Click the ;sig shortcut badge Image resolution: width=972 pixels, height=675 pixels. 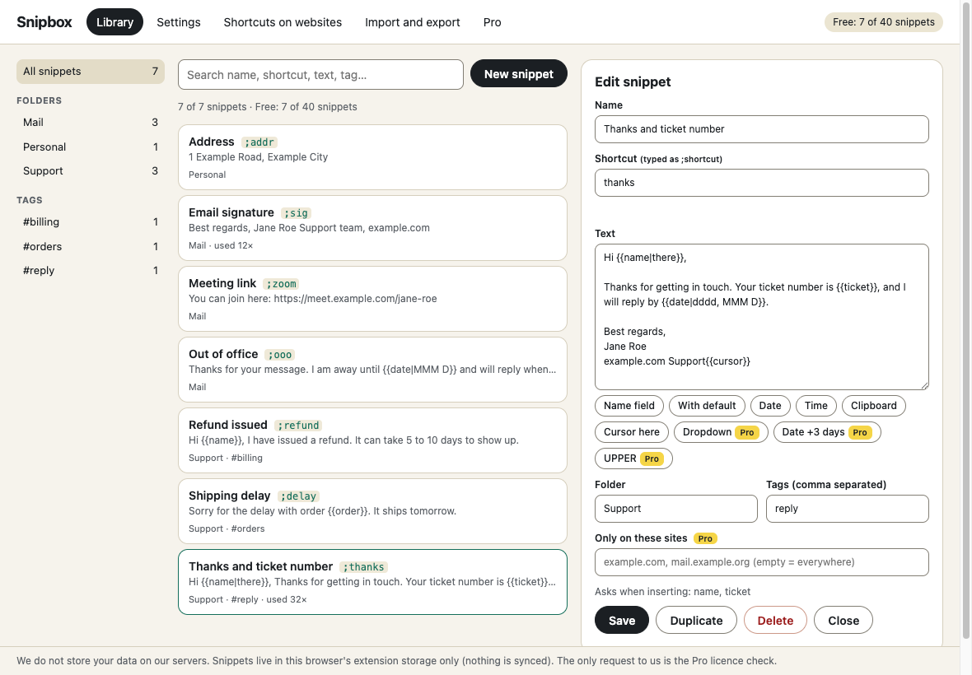point(296,213)
